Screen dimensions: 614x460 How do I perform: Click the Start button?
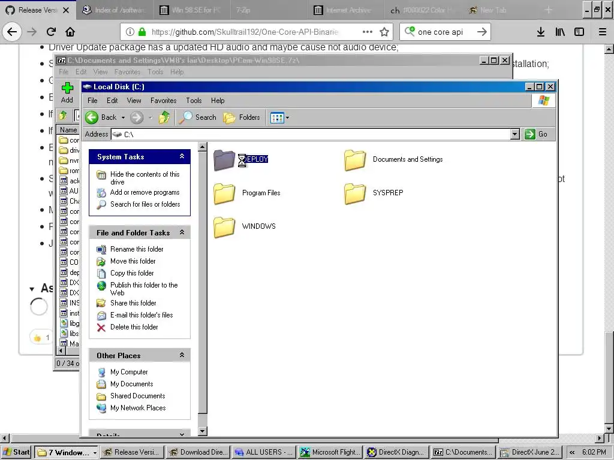pos(16,452)
